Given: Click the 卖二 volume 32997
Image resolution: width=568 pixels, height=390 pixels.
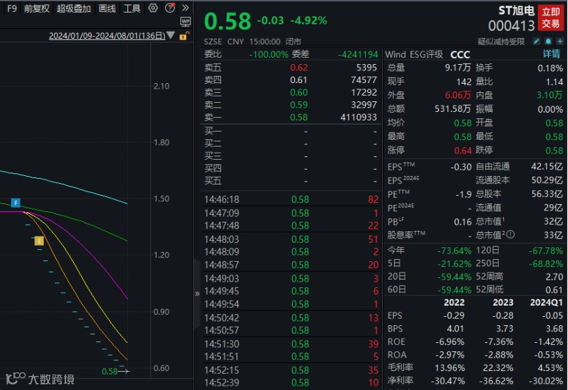Looking at the screenshot, I should [364, 105].
